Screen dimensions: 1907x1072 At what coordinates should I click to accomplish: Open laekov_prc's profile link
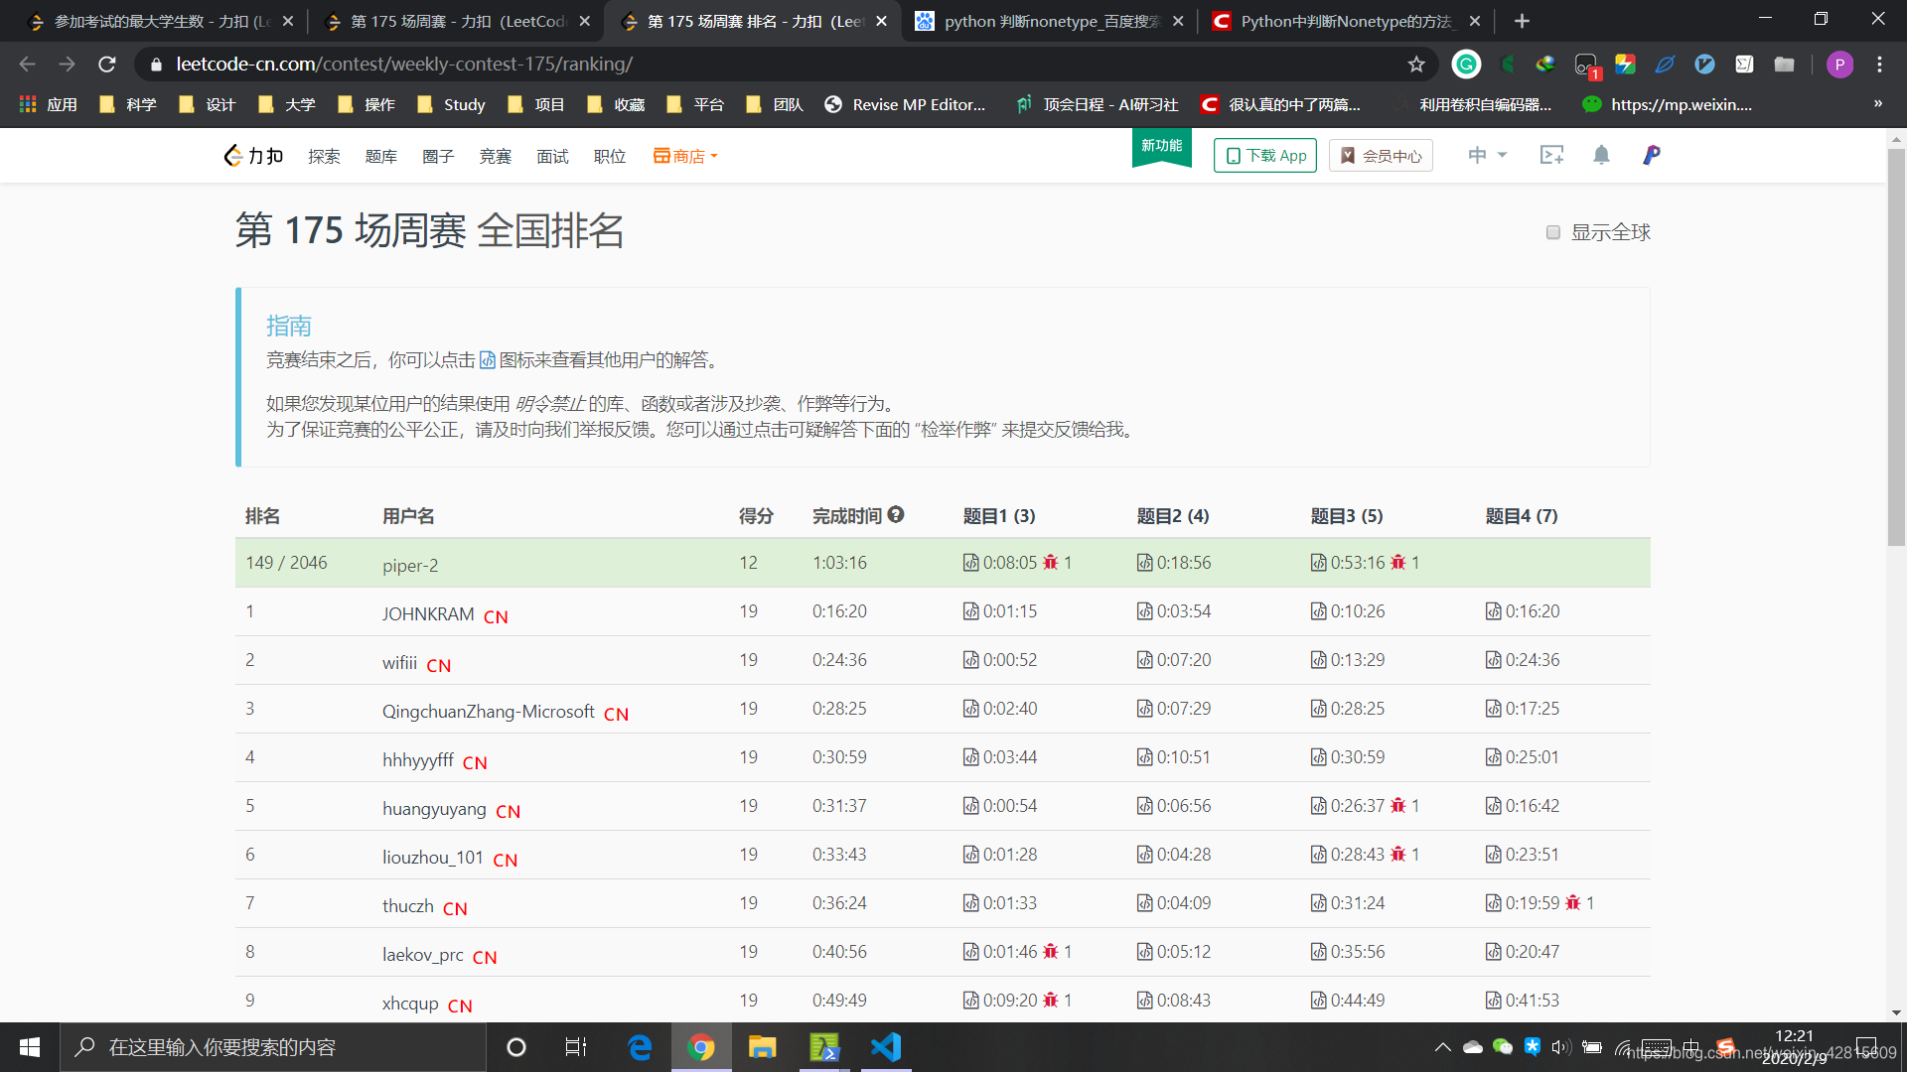point(423,955)
